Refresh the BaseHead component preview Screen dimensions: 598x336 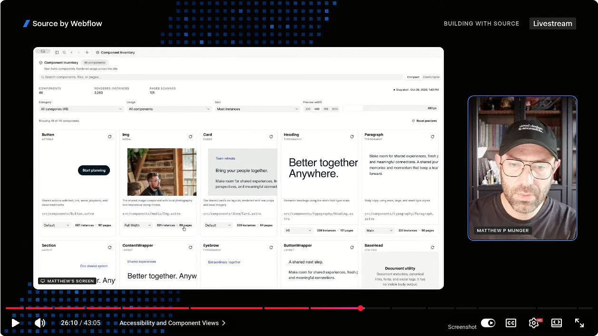[x=432, y=247]
